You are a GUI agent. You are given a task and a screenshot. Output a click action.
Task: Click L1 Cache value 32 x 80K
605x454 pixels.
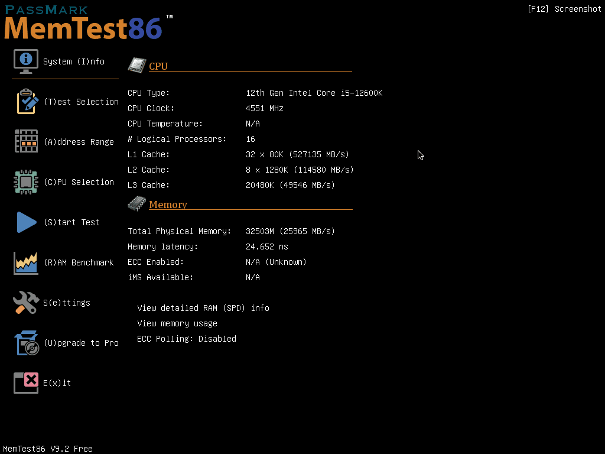(297, 154)
